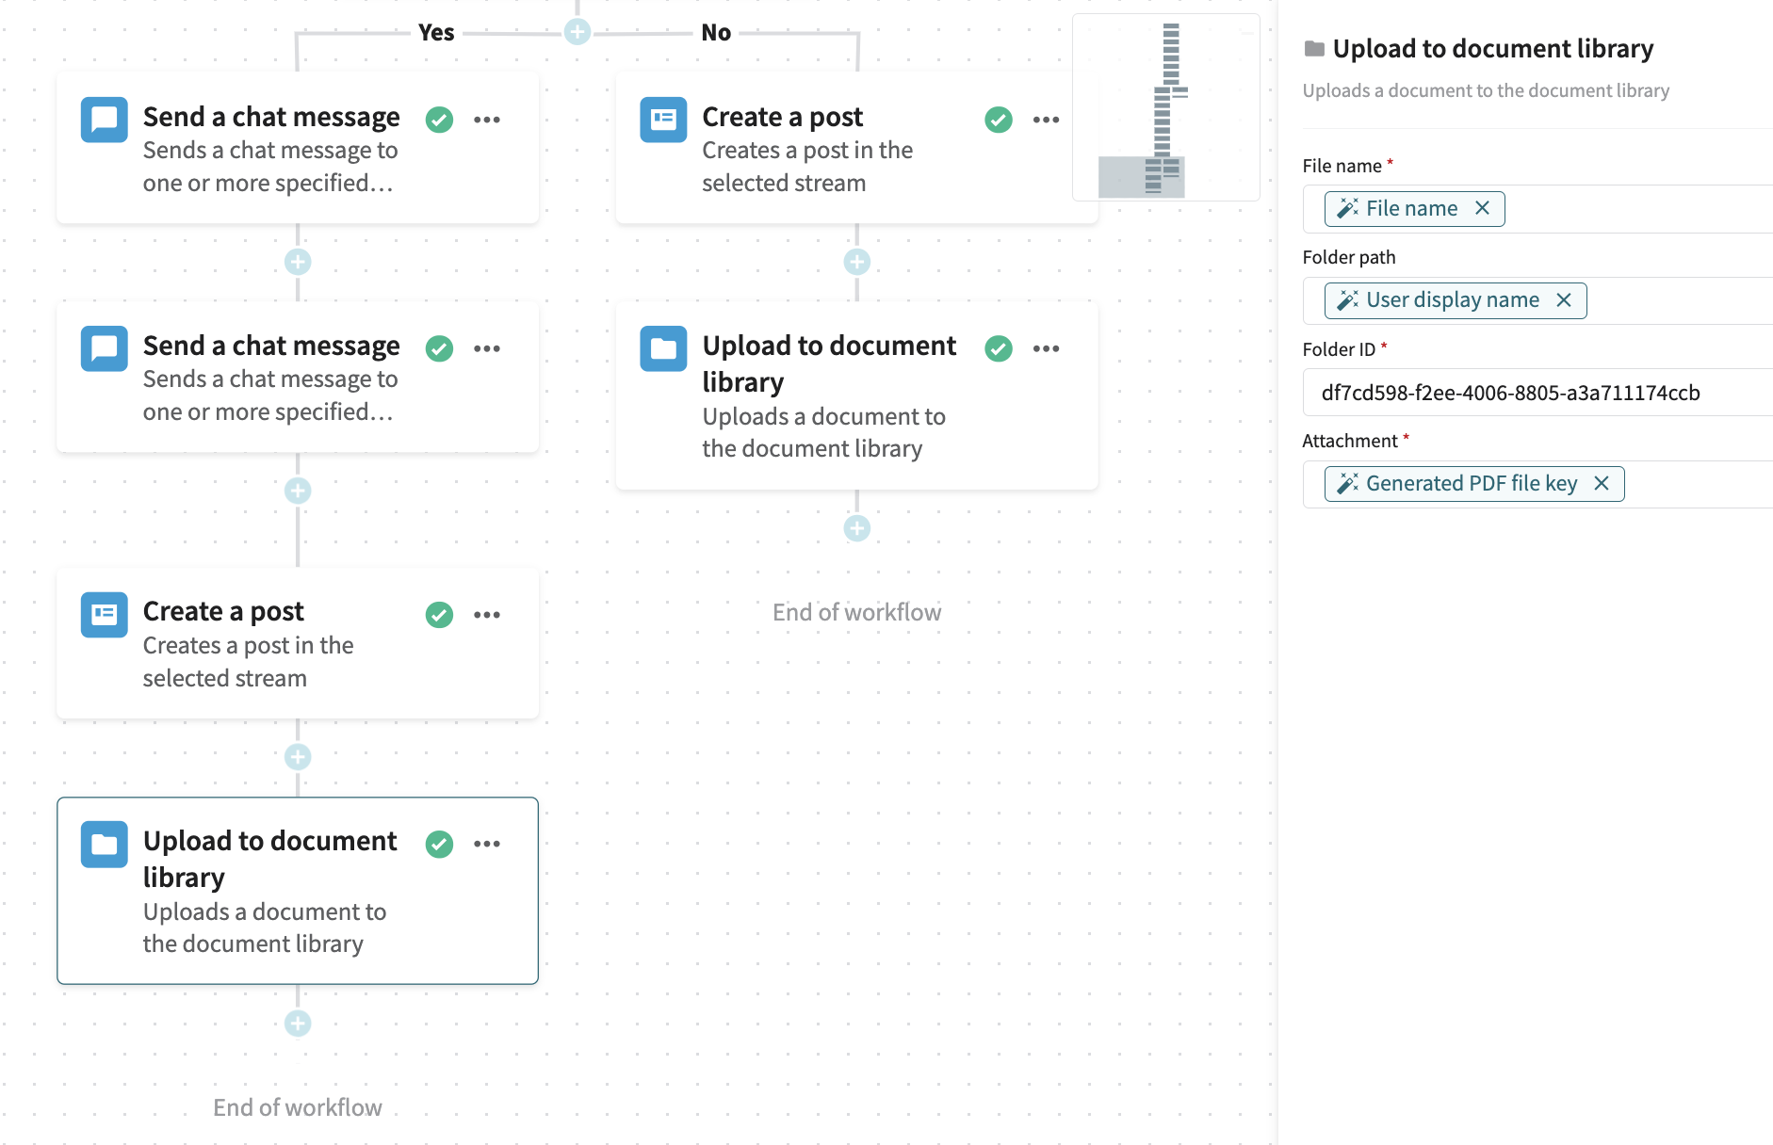Click the Folder ID input field

(x=1536, y=393)
